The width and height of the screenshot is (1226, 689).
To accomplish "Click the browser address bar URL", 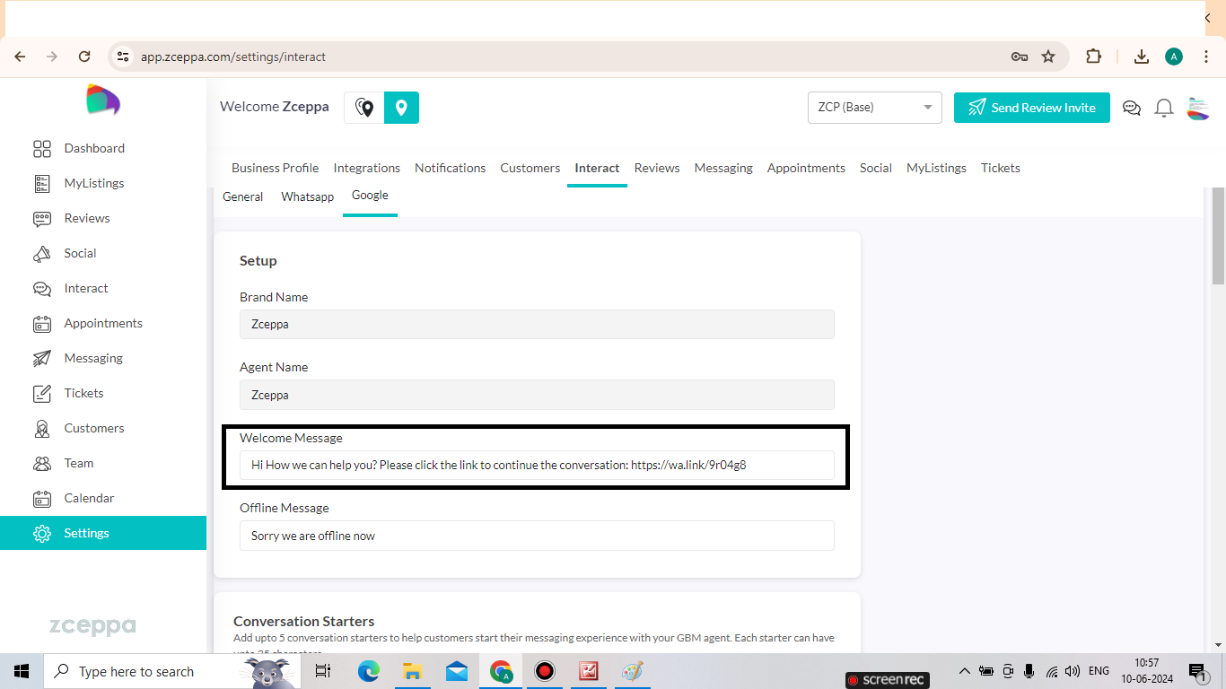I will 233,57.
